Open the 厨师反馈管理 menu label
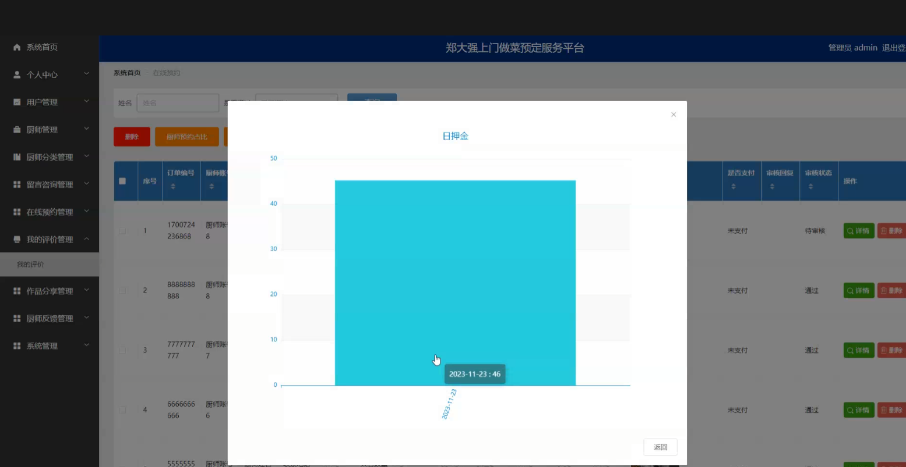The image size is (906, 467). pyautogui.click(x=50, y=319)
